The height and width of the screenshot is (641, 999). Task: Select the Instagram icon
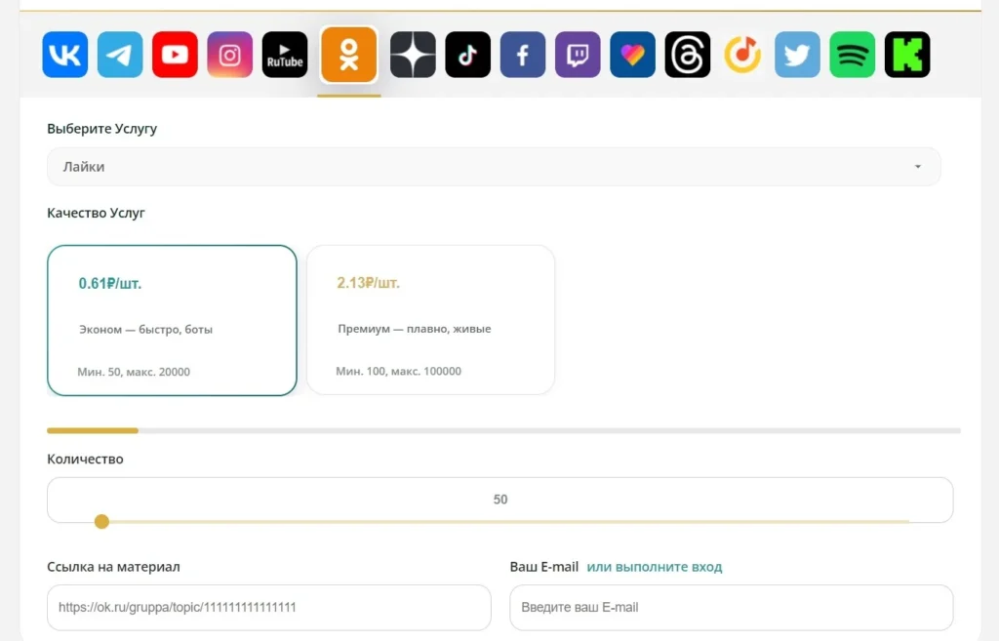pos(229,55)
